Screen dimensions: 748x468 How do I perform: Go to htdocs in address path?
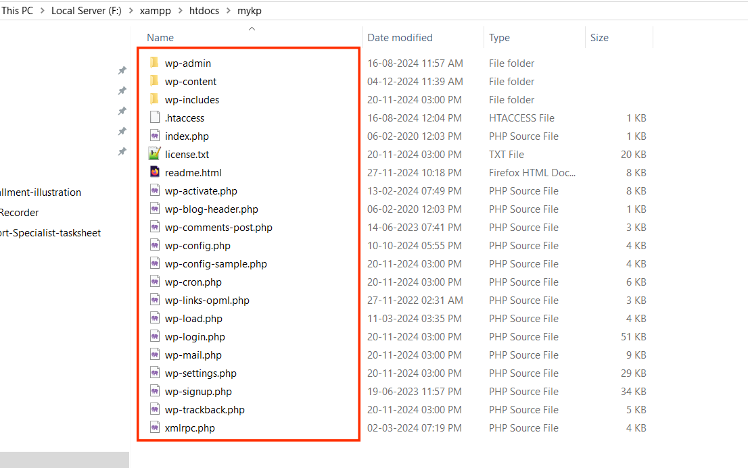click(x=204, y=11)
